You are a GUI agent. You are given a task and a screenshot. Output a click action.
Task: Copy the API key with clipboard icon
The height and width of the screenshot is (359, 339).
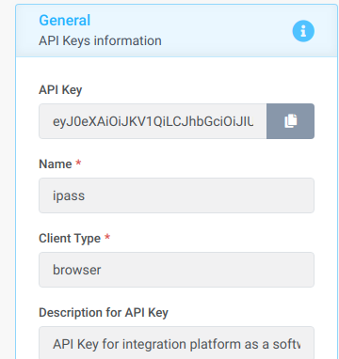pos(291,121)
